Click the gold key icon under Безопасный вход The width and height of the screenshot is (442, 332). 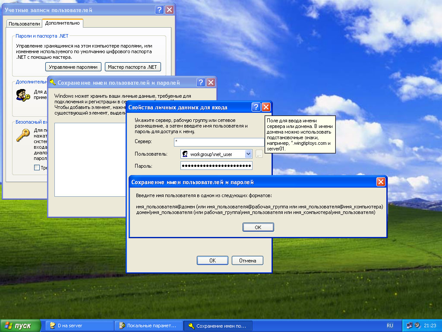[x=23, y=135]
